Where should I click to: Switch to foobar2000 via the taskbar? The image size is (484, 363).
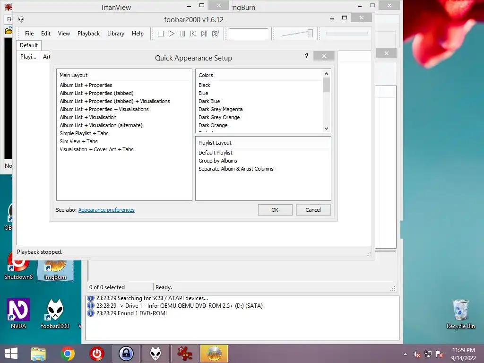(155, 354)
